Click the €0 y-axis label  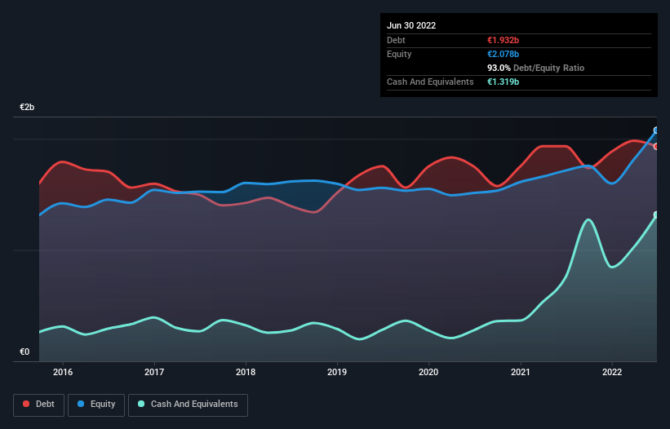coord(24,352)
